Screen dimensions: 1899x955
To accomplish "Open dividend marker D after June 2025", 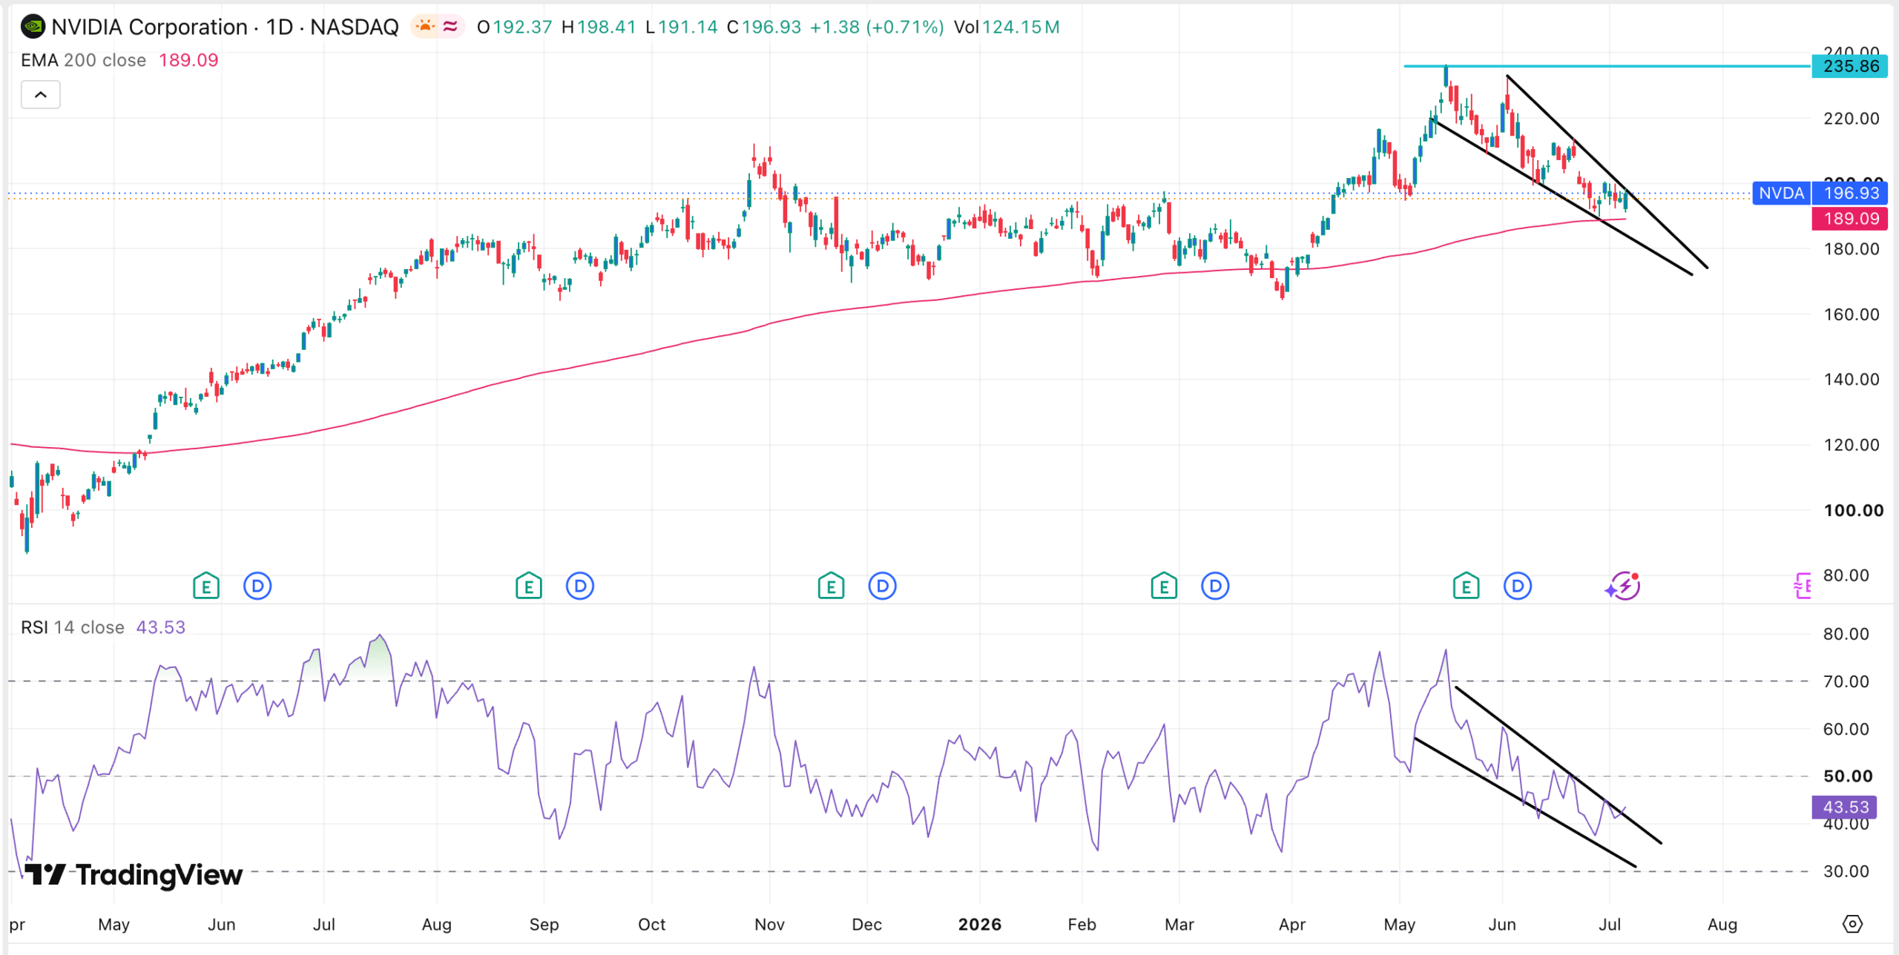I will click(257, 586).
